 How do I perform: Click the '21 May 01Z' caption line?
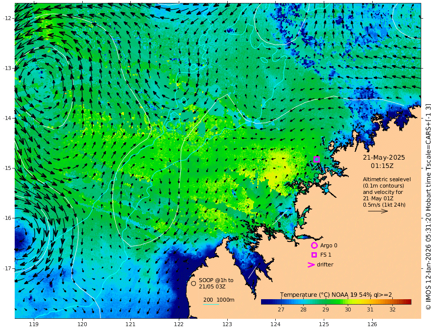(x=378, y=198)
